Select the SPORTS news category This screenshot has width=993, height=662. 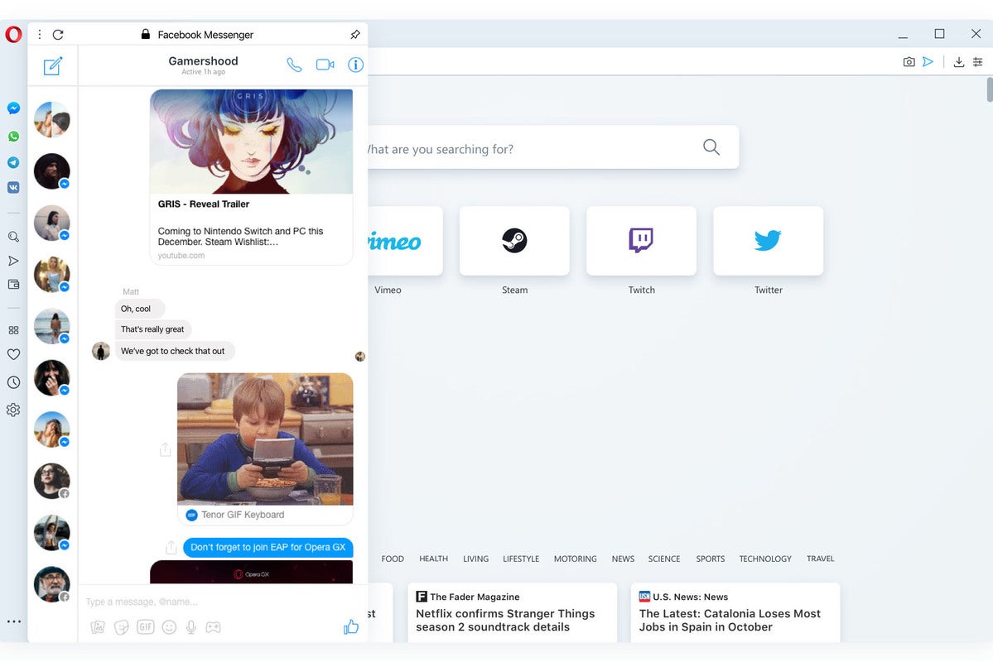tap(710, 559)
